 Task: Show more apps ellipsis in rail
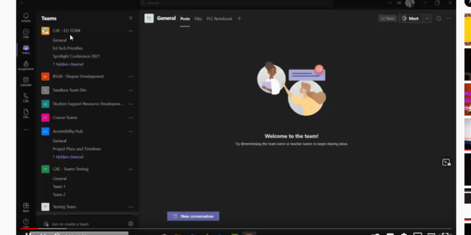[26, 130]
